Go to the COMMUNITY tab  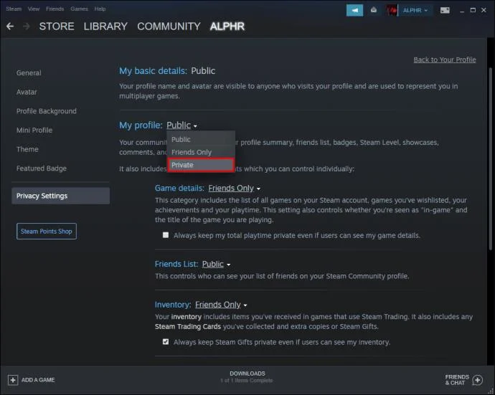(x=169, y=27)
